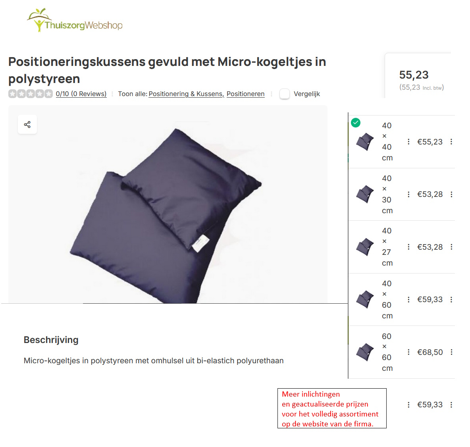Open options dots right of €68,50
This screenshot has height=447, width=470.
(451, 352)
